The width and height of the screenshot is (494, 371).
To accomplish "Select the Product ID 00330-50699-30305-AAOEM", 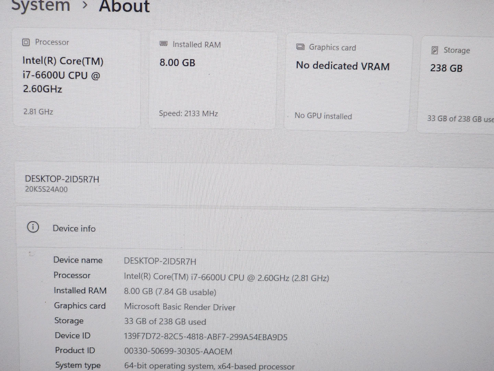I will click(178, 351).
